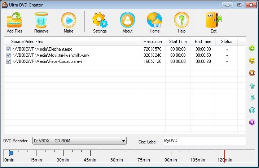Click the purple circular arrow icon
The image size is (259, 168).
point(252,122)
